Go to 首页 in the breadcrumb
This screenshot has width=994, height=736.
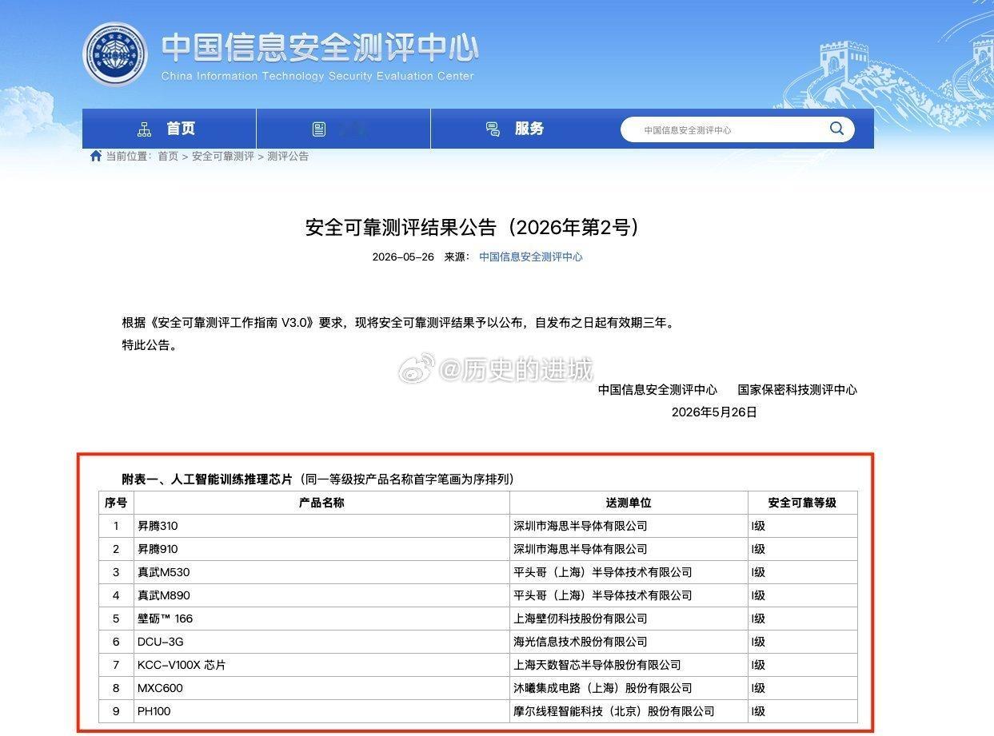pos(168,157)
